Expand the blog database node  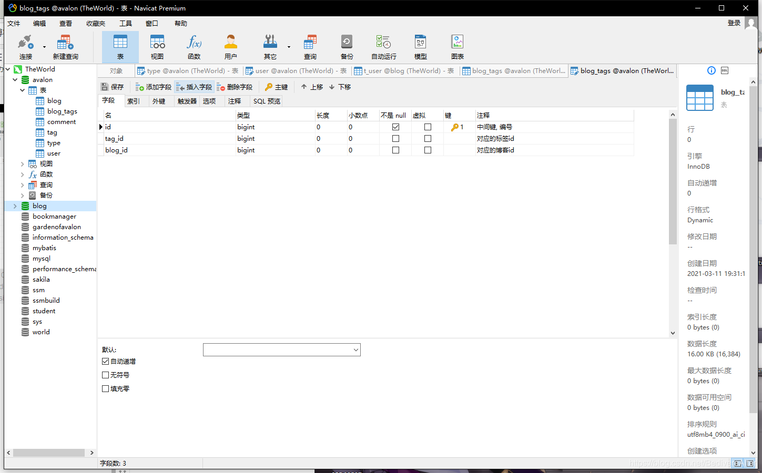[15, 206]
